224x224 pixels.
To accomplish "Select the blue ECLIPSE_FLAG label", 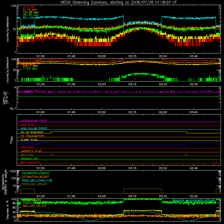I will [x=31, y=144].
